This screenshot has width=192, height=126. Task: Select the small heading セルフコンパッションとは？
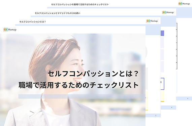point(33,22)
